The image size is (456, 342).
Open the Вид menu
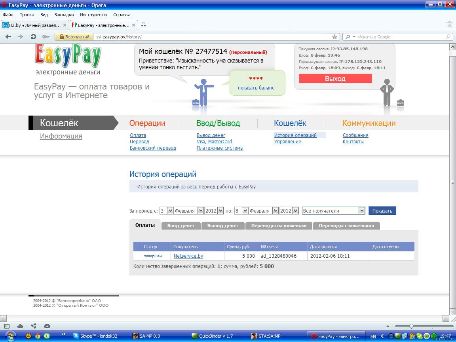click(44, 15)
